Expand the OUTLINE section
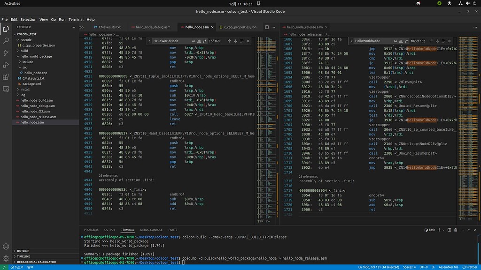 click(23, 250)
